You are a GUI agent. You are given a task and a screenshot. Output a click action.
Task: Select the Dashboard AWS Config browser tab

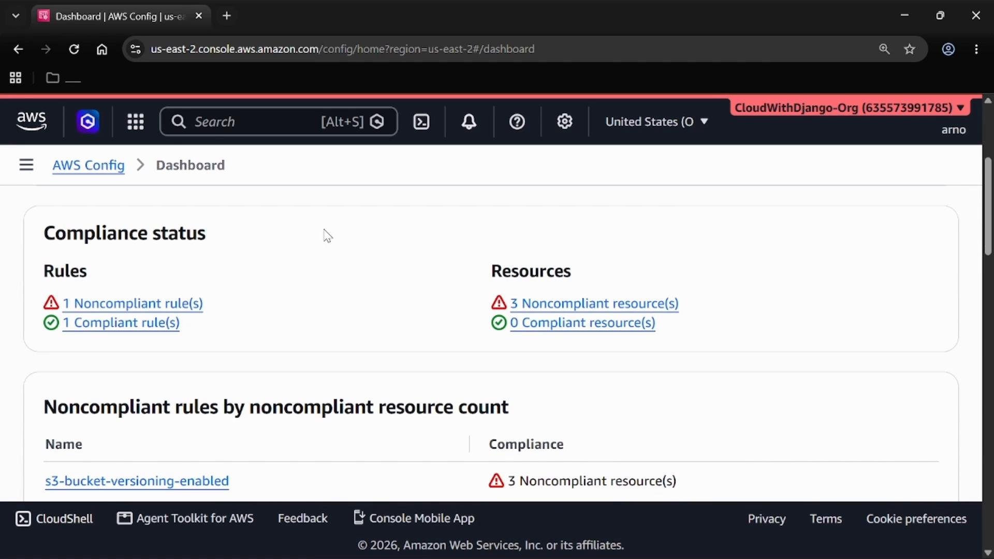(x=120, y=16)
